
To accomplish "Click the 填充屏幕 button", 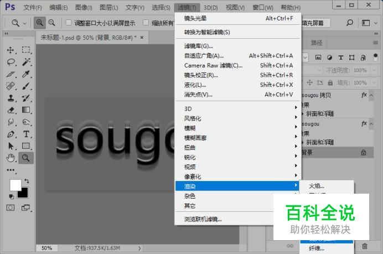I will click(315, 23).
